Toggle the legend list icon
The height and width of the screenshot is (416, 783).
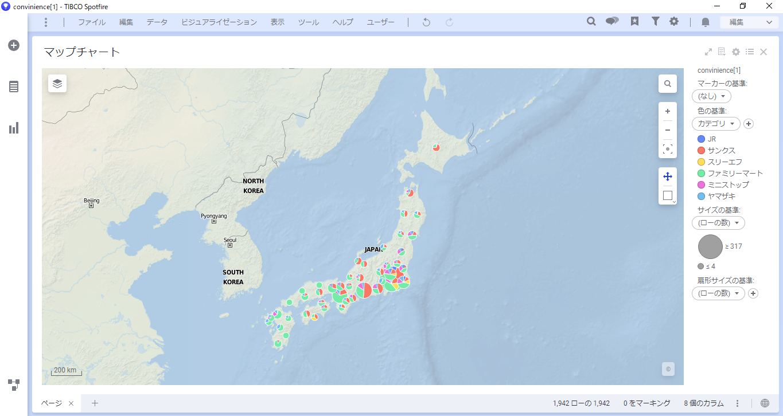click(750, 52)
